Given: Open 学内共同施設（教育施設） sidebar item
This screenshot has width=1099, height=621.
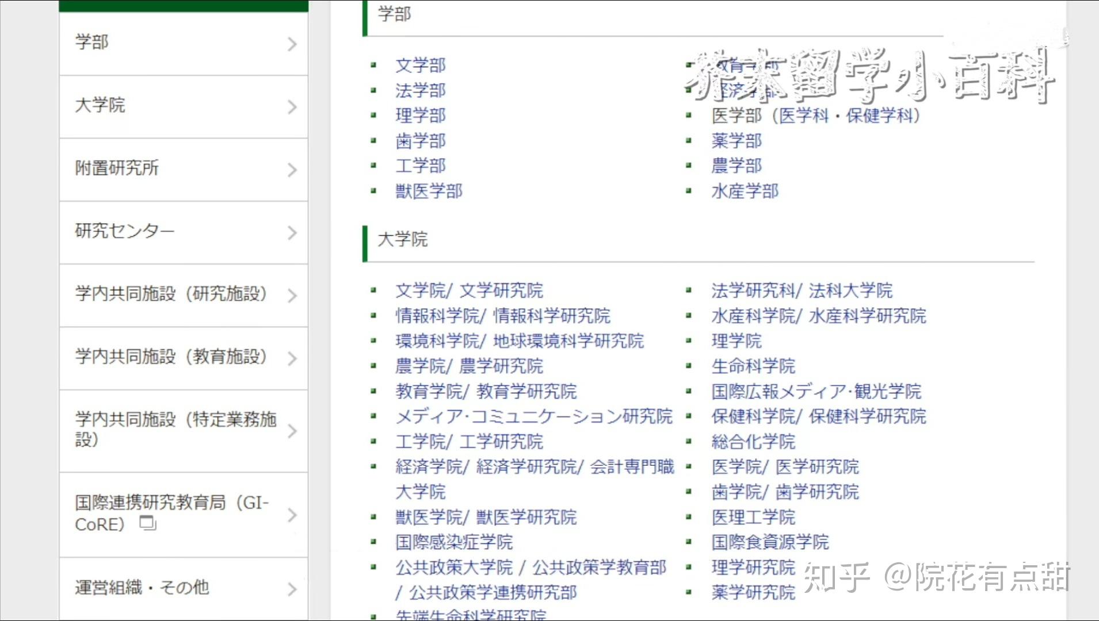Looking at the screenshot, I should (x=184, y=358).
